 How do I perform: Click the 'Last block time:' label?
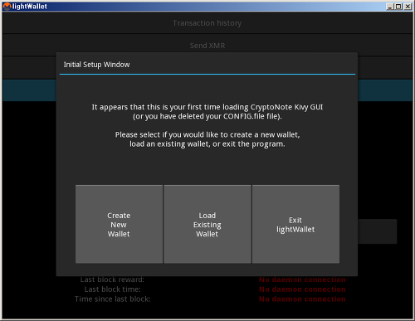(113, 289)
